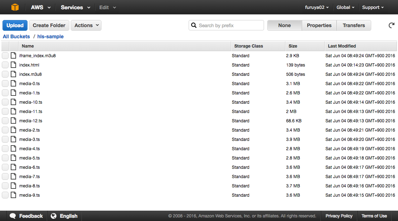Click the orange AWS cube logo
Screen dimensions: 398x221
click(x=15, y=7)
